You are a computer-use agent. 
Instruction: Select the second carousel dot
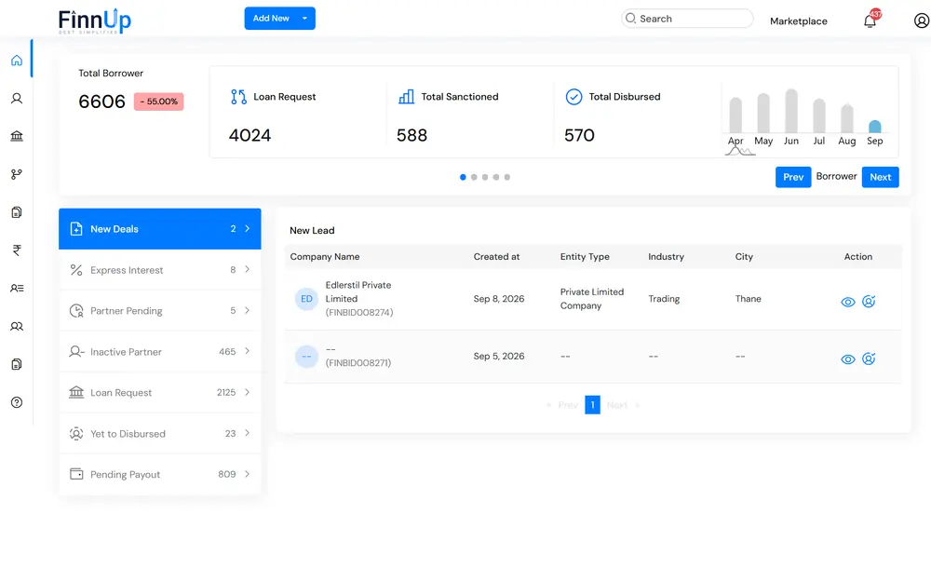474,177
